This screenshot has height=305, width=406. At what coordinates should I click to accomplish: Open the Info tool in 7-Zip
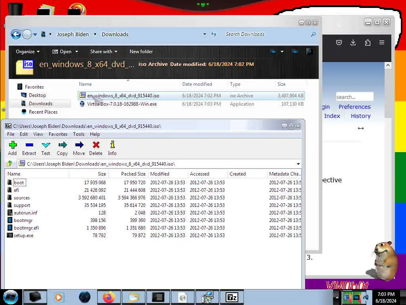112,148
